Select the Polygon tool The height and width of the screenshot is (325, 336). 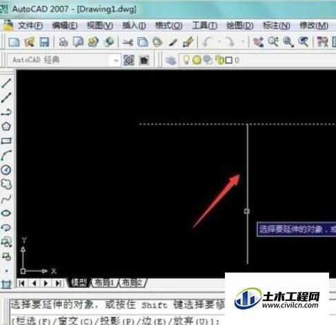click(x=6, y=126)
